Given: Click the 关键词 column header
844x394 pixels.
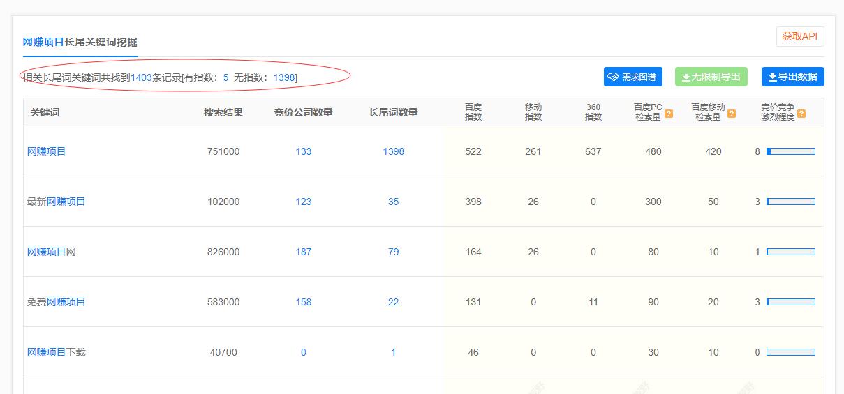Looking at the screenshot, I should point(45,112).
